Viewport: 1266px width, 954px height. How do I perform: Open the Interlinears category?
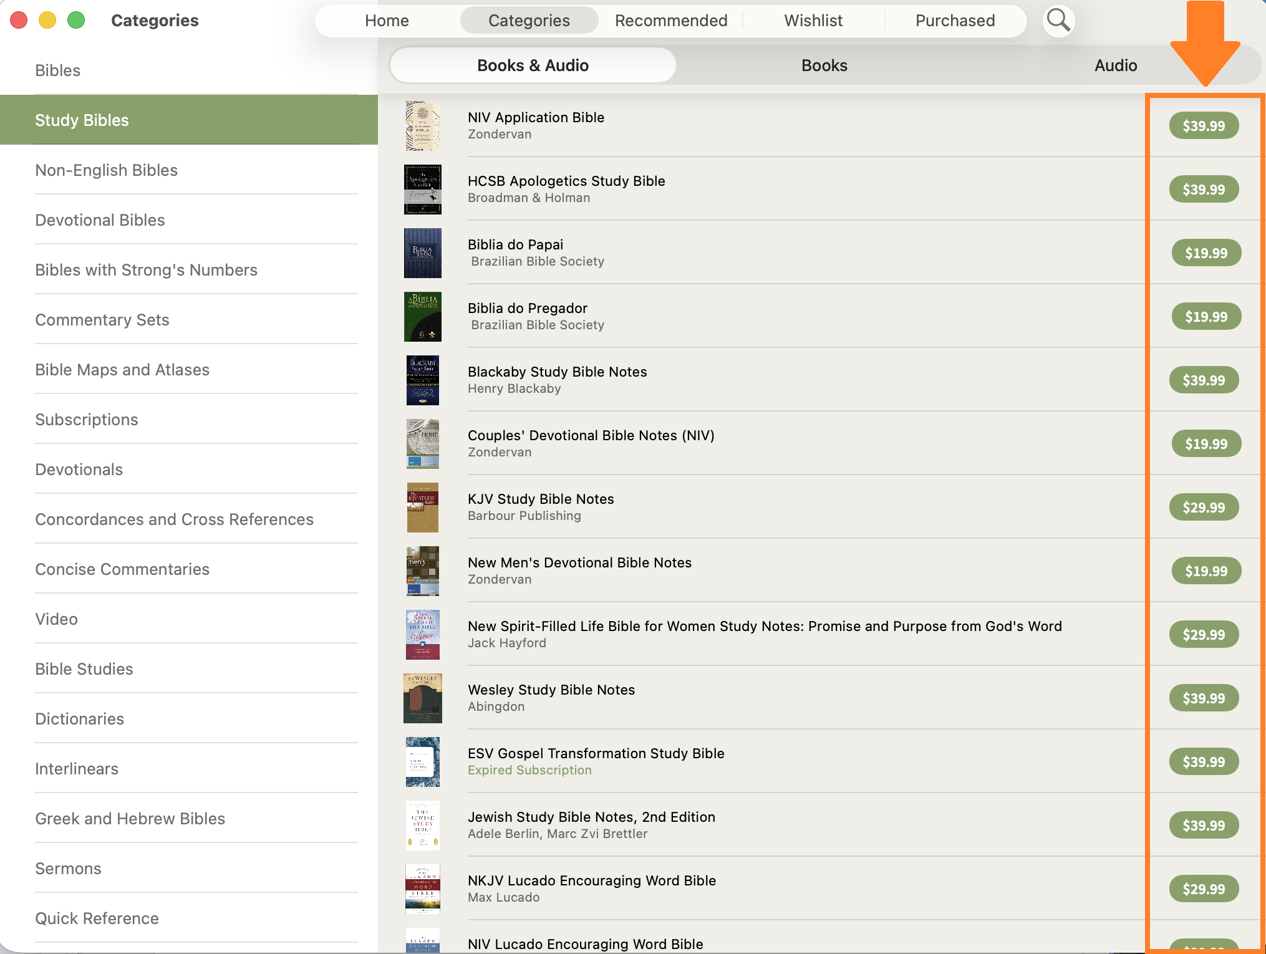coord(189,769)
